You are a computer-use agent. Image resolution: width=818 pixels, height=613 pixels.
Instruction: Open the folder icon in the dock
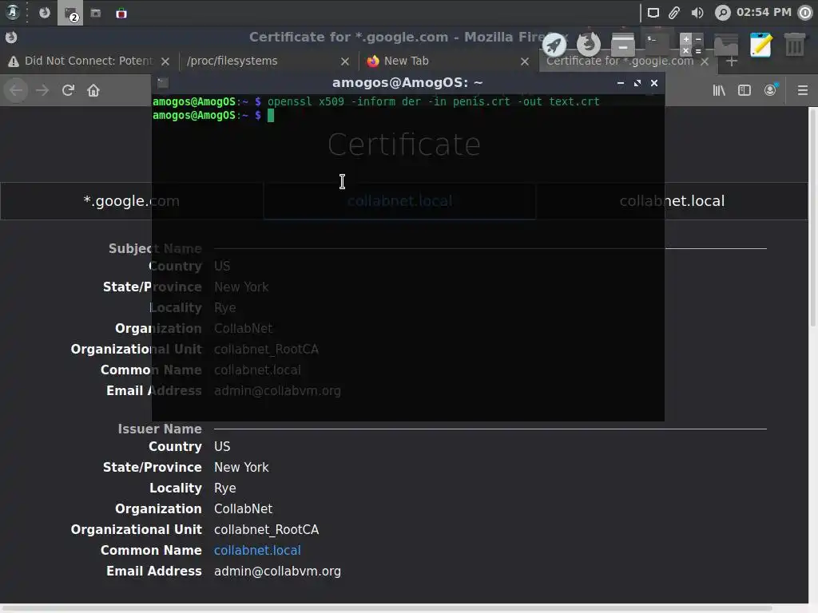tap(726, 45)
